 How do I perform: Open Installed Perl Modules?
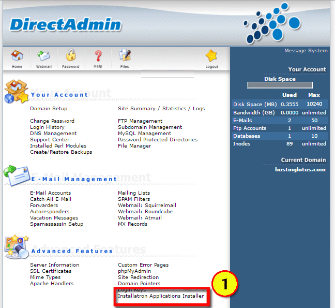pyautogui.click(x=58, y=146)
